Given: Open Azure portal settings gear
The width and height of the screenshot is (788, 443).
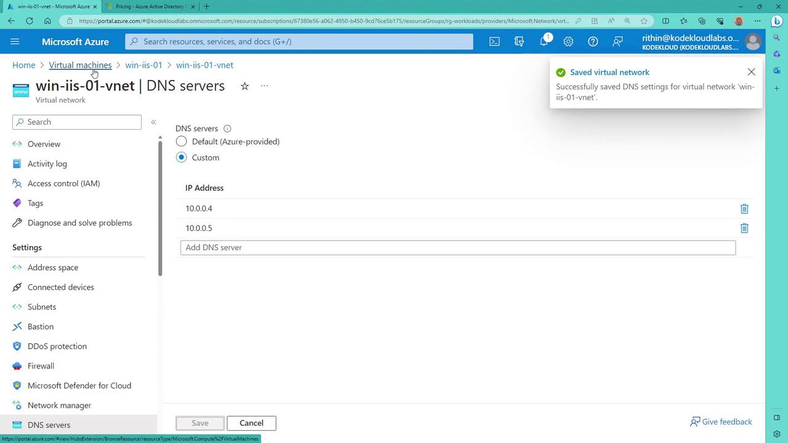Looking at the screenshot, I should coord(568,41).
